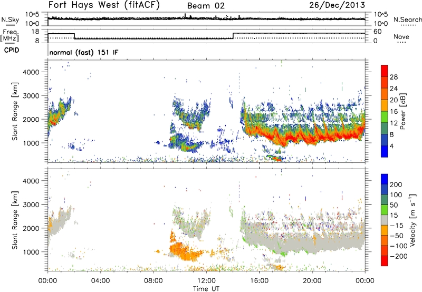
Task: Click the blue bottom of power color bar
Action: [385, 151]
